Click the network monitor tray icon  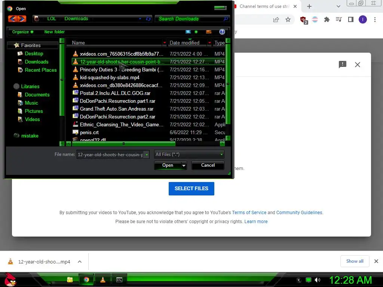coord(309,280)
